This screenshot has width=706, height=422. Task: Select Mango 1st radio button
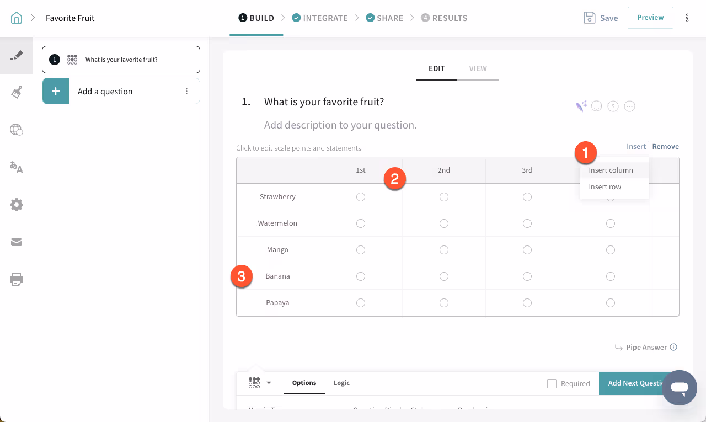(361, 250)
